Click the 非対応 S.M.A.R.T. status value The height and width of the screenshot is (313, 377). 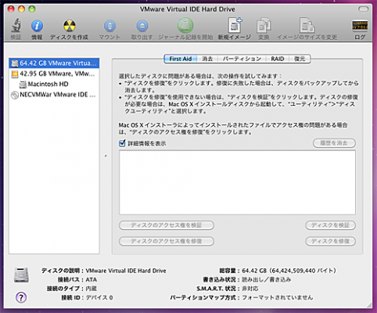[x=250, y=289]
